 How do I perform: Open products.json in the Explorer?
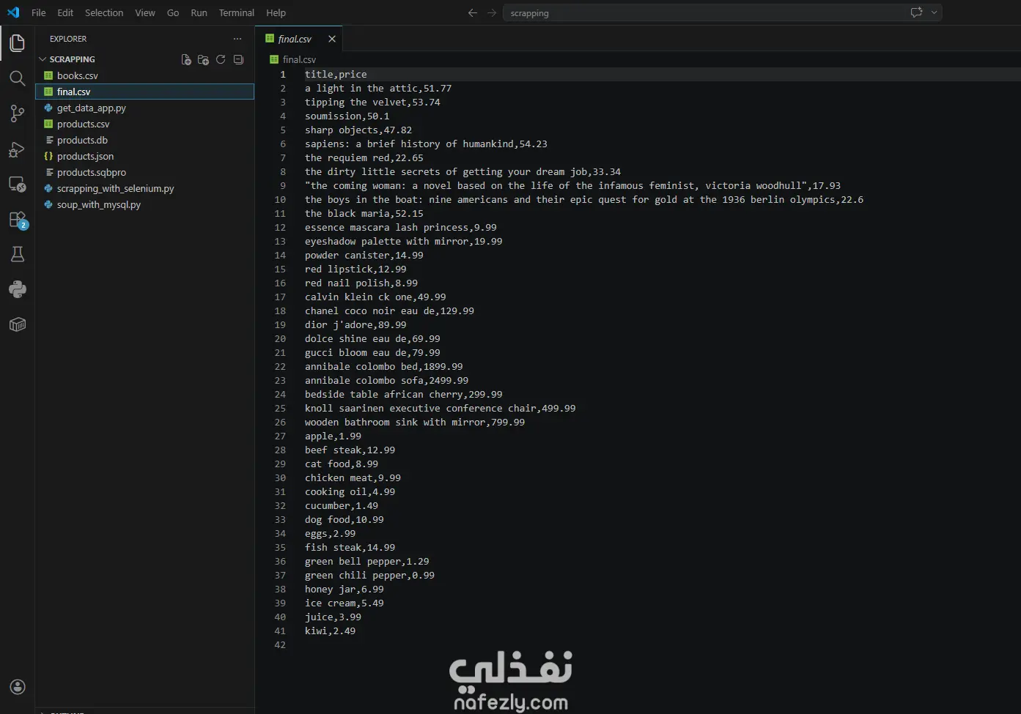click(145, 156)
